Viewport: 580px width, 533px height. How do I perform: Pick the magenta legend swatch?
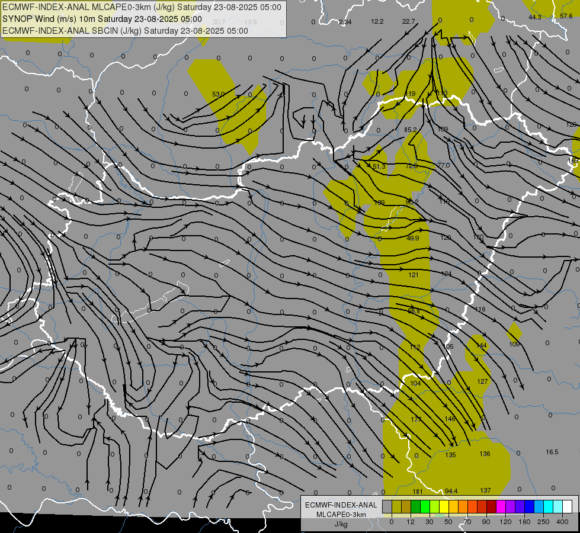pyautogui.click(x=501, y=506)
